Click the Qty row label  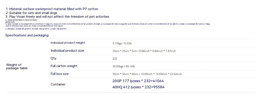(x=53, y=58)
